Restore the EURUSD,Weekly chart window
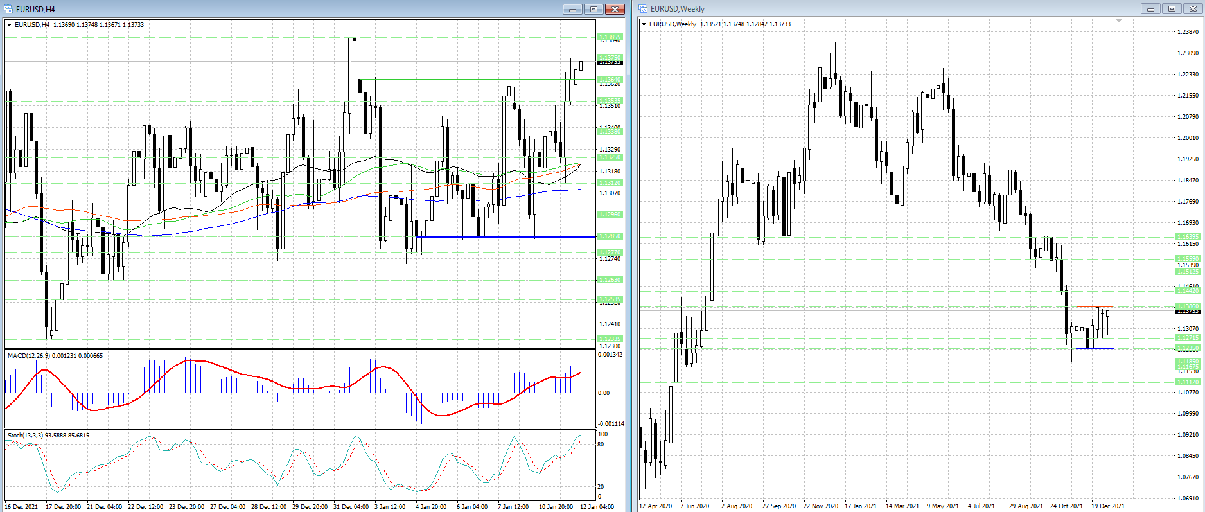This screenshot has height=512, width=1205. point(1172,9)
